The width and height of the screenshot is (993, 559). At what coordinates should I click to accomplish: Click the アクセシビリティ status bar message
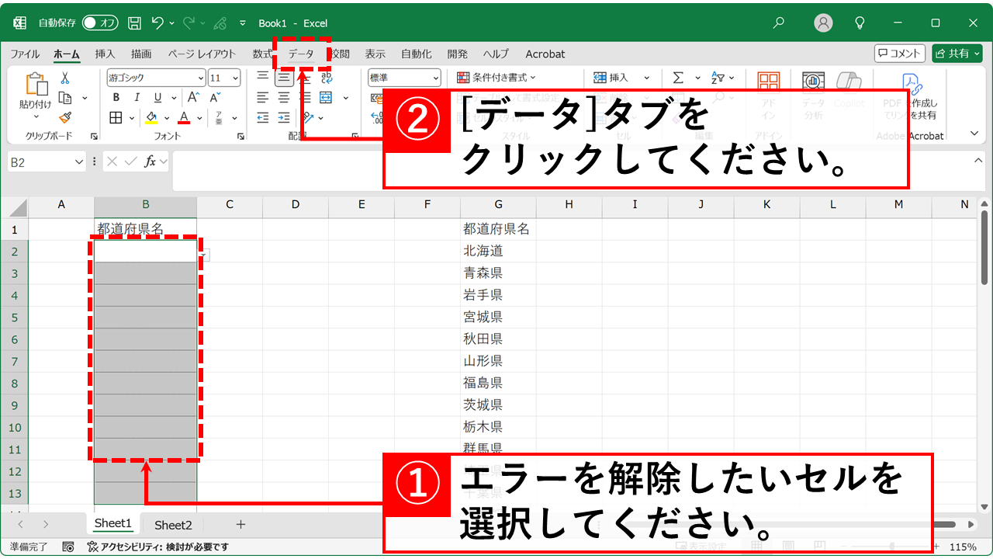157,547
